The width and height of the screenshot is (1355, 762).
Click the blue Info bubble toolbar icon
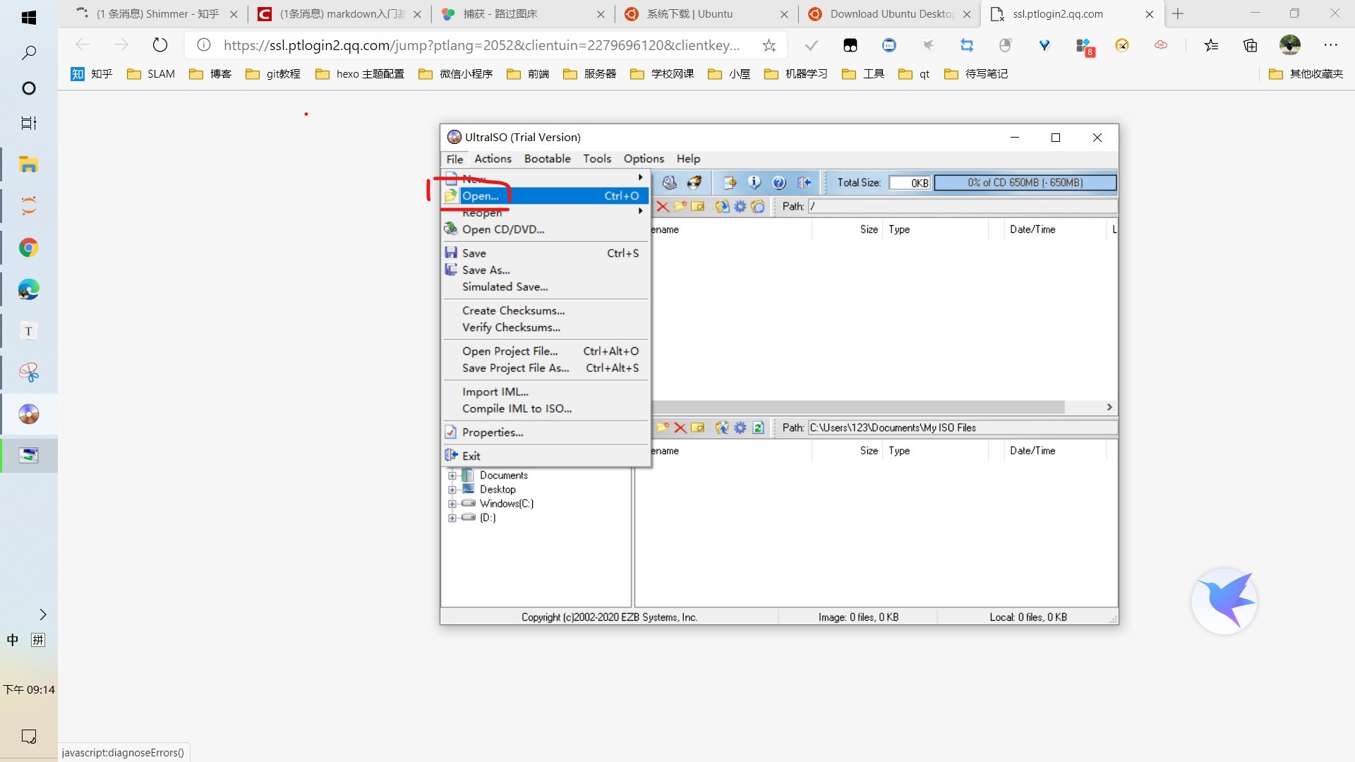[x=754, y=183]
